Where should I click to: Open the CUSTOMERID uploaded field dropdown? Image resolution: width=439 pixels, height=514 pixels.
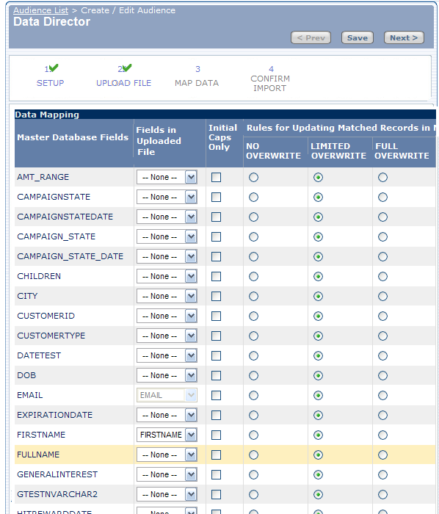point(167,316)
